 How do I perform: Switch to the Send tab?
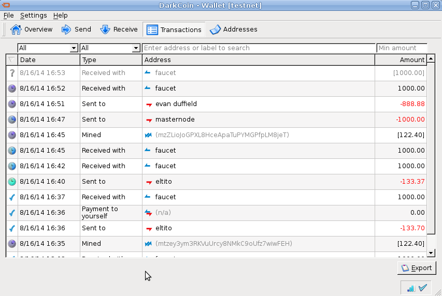pyautogui.click(x=76, y=29)
